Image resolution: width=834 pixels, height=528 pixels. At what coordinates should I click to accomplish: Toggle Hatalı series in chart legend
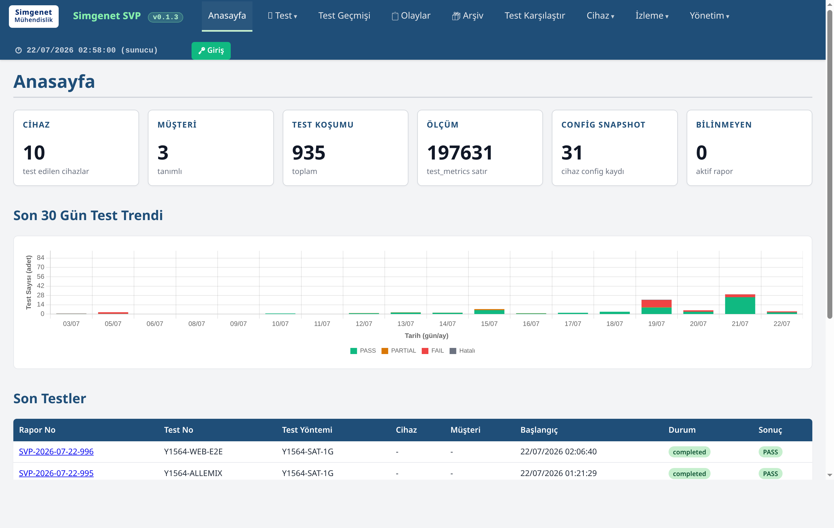click(462, 351)
